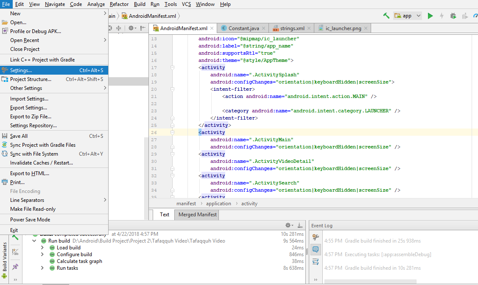Switch to the ic_launcher.png tab

[x=343, y=28]
